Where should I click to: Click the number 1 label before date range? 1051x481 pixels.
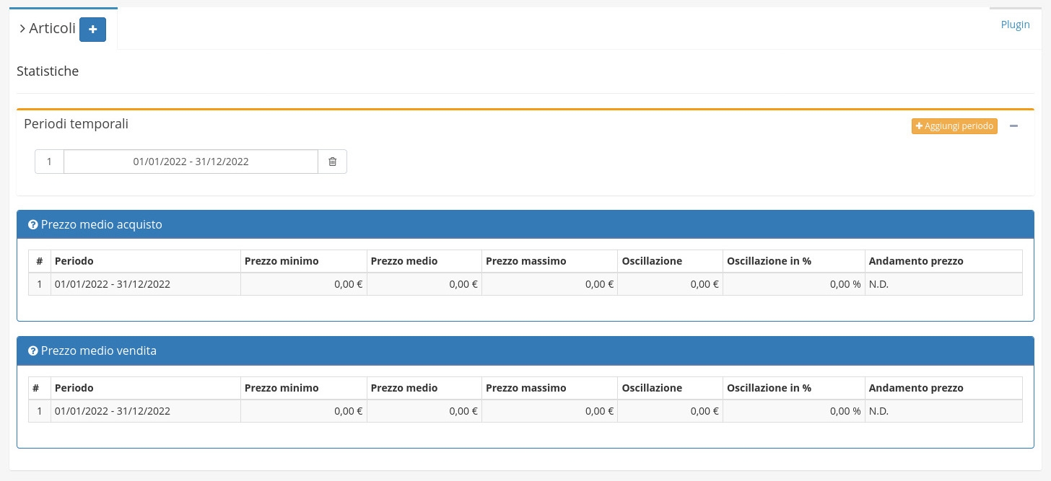tap(49, 162)
